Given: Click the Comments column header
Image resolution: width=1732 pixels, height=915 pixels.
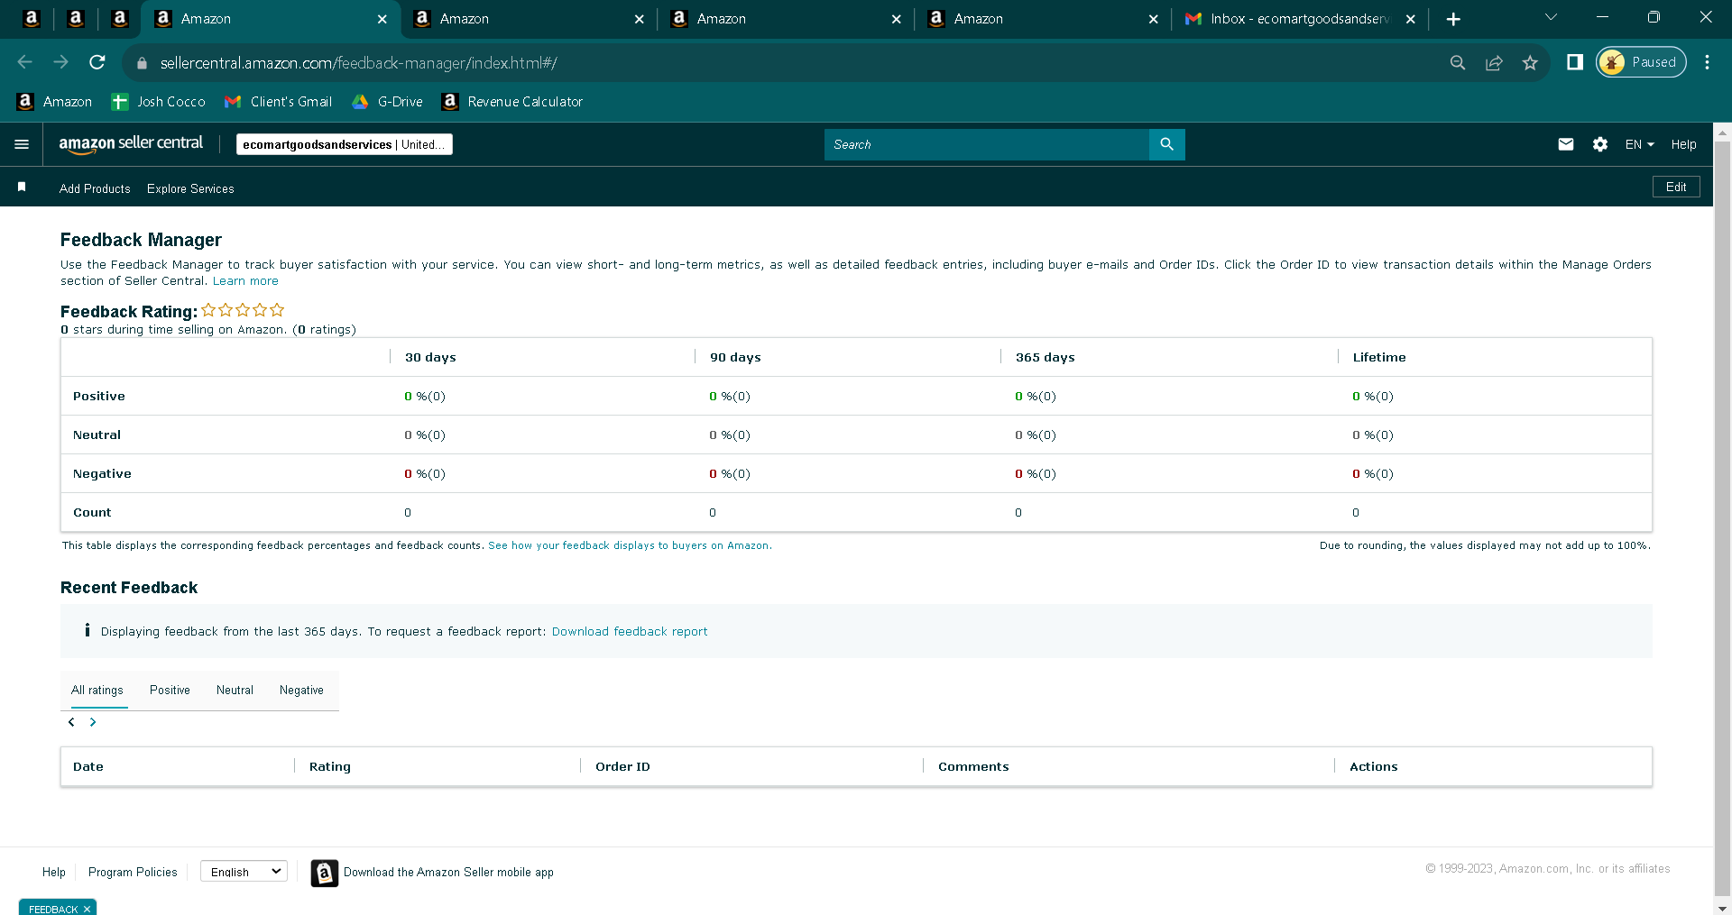Looking at the screenshot, I should 973,767.
